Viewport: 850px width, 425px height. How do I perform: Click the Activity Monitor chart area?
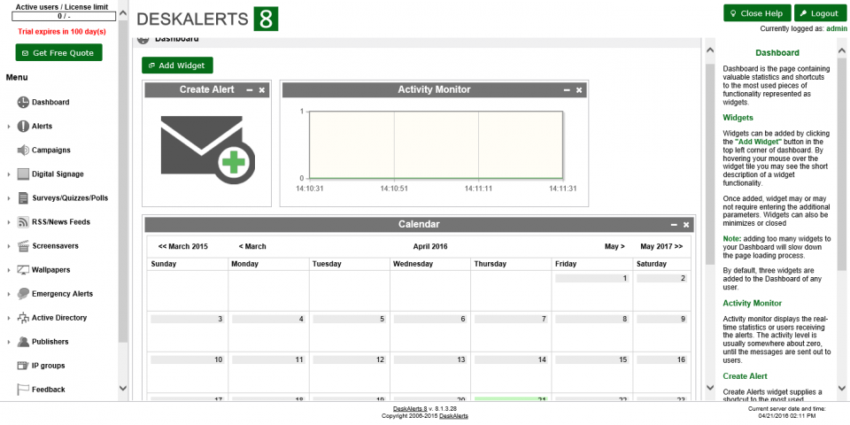tap(436, 144)
